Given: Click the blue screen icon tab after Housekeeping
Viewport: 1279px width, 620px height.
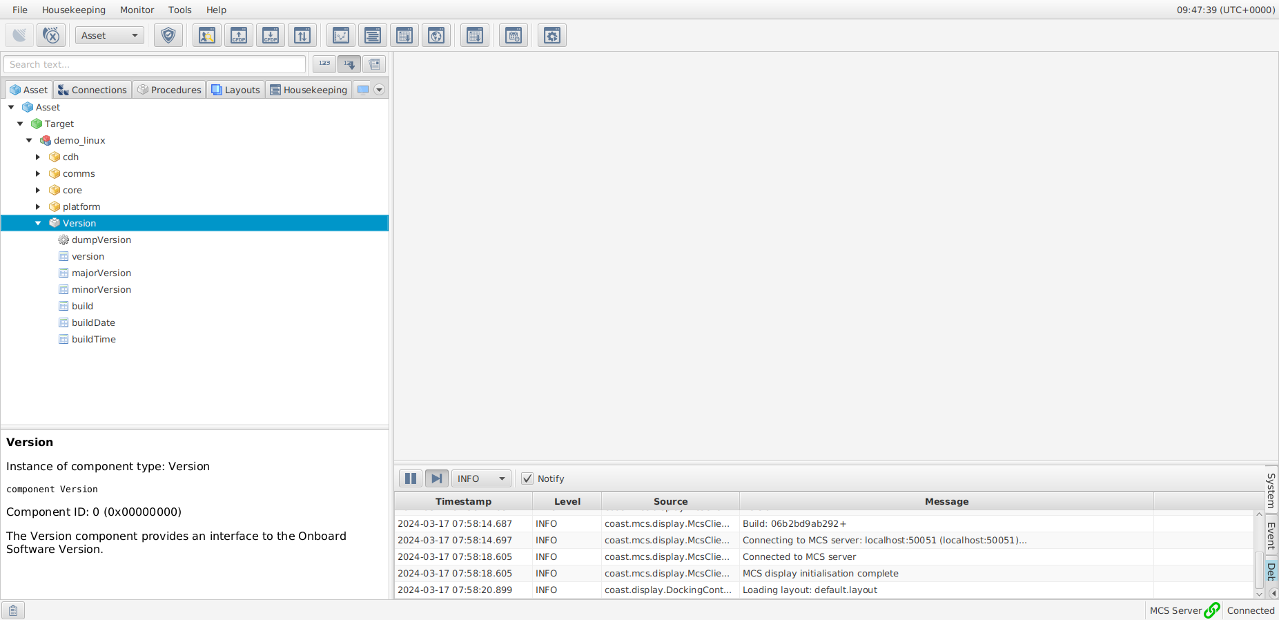Looking at the screenshot, I should coord(363,90).
